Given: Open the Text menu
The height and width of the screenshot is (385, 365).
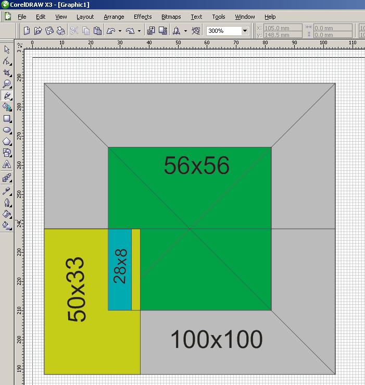Looking at the screenshot, I should [x=196, y=17].
